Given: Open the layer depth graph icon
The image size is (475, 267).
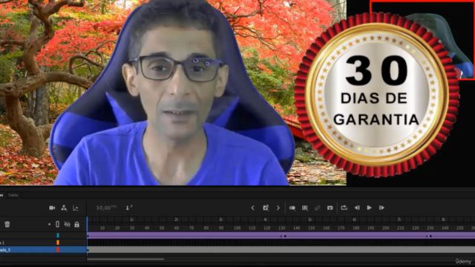Looking at the screenshot, I should coord(76,208).
